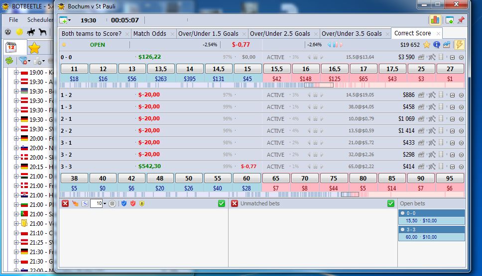Image resolution: width=482 pixels, height=276 pixels.
Task: Toggle the bar chart view icon
Action: (435, 20)
